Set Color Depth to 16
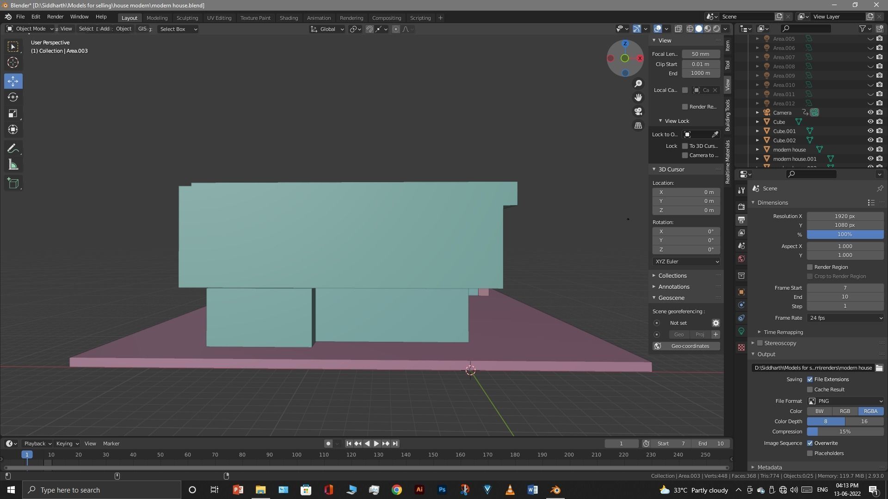Image resolution: width=888 pixels, height=499 pixels. pos(864,421)
